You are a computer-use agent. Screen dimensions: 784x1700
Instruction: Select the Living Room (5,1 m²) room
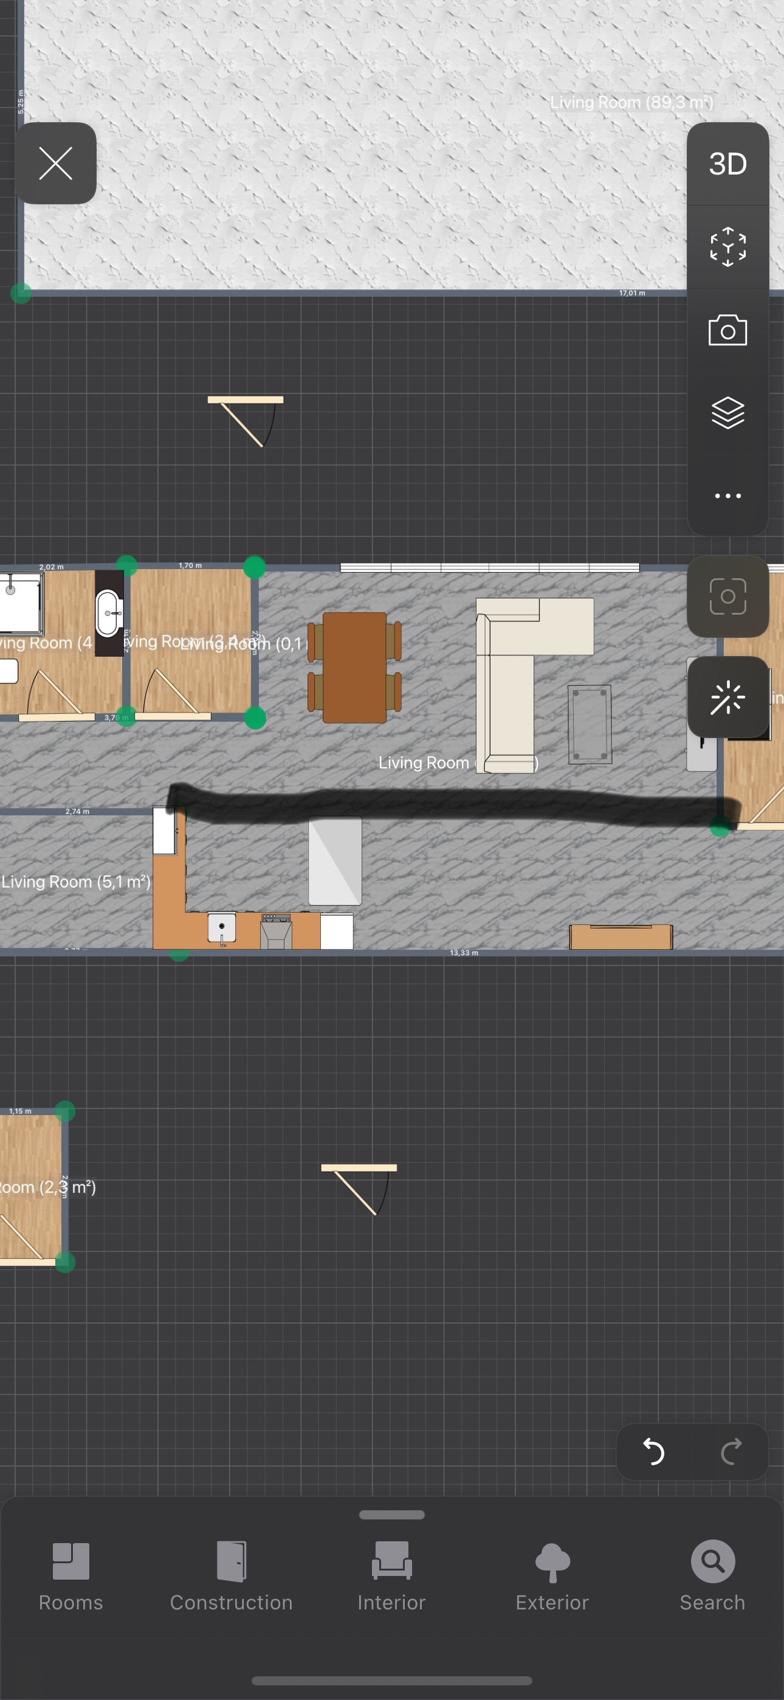(76, 882)
